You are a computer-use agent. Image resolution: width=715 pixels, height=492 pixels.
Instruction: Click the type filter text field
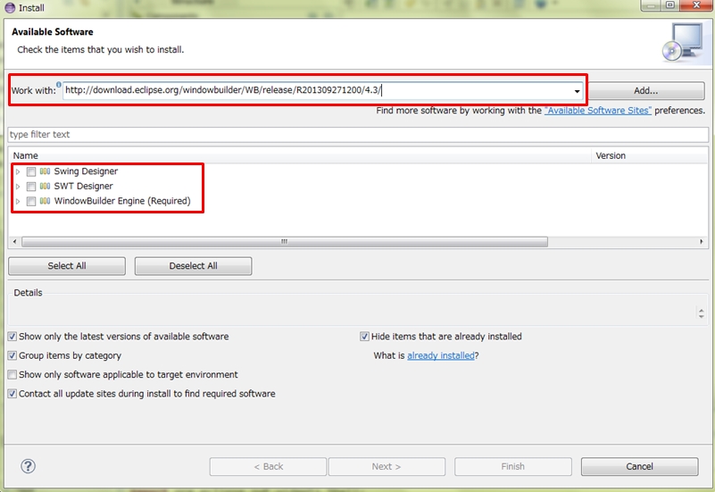(x=357, y=135)
